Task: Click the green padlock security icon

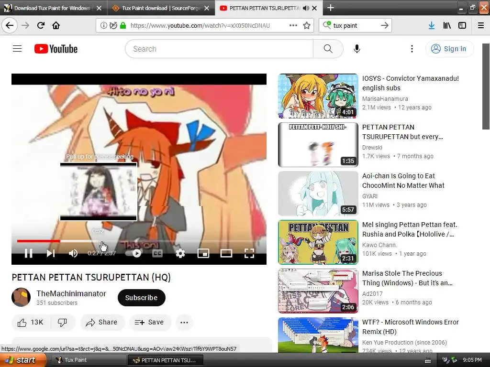Action: pyautogui.click(x=123, y=25)
